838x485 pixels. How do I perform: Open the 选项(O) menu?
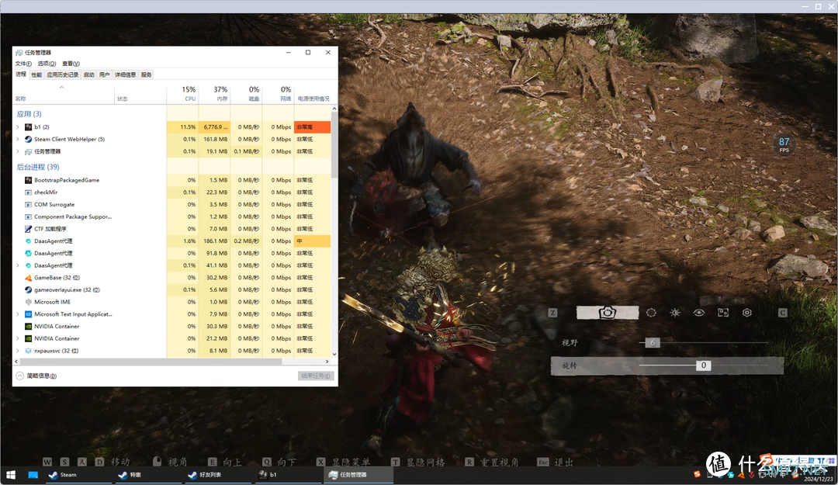click(x=47, y=64)
